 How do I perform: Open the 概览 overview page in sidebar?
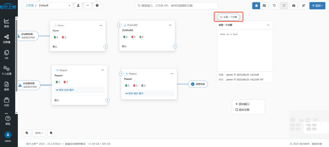click(7, 23)
